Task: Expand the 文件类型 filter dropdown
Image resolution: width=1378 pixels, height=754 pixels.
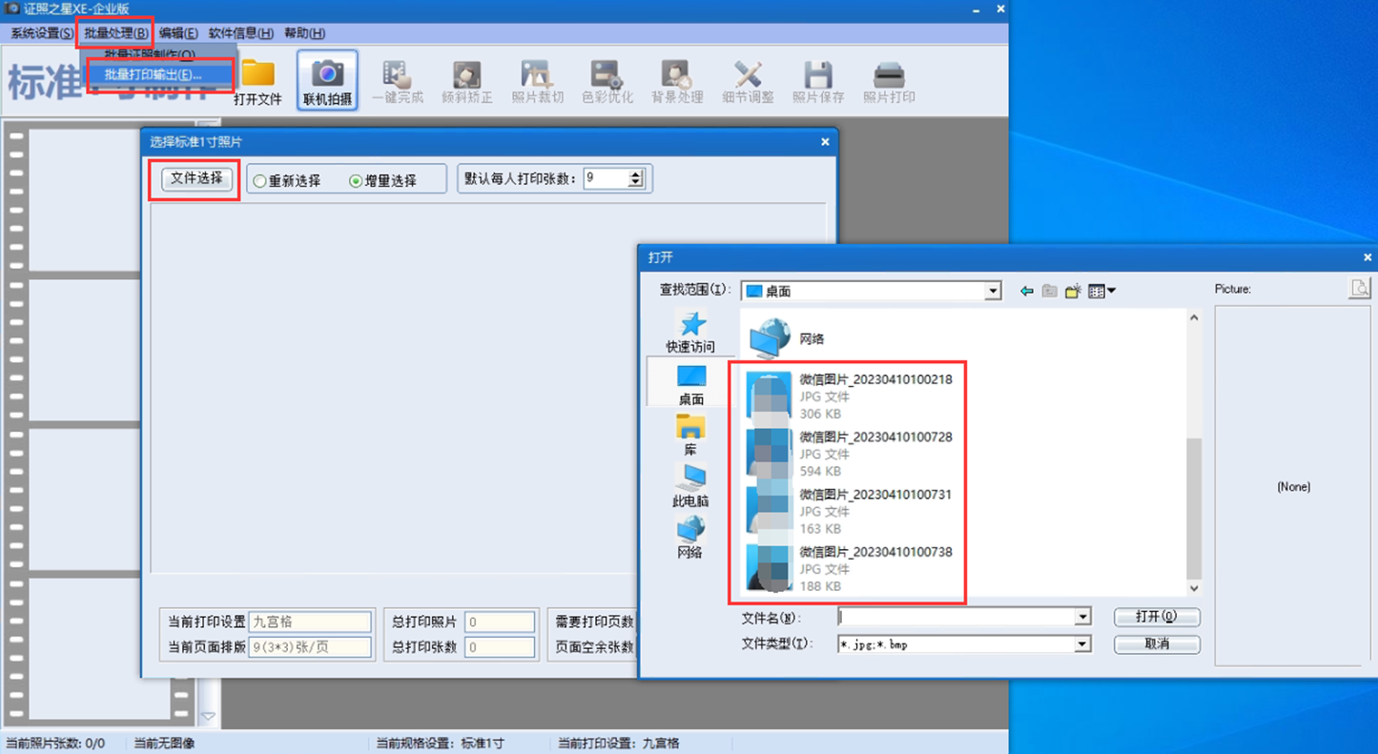Action: (x=1081, y=644)
